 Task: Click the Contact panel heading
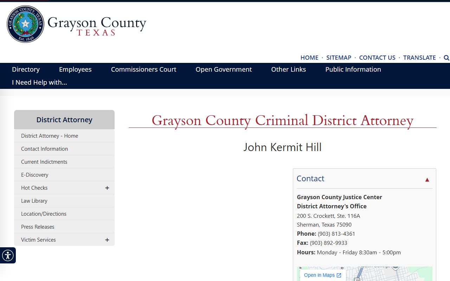310,178
